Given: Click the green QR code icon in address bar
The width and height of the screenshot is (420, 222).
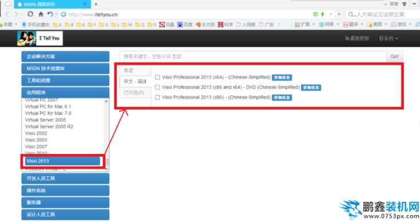Looking at the screenshot, I should click(x=315, y=14).
